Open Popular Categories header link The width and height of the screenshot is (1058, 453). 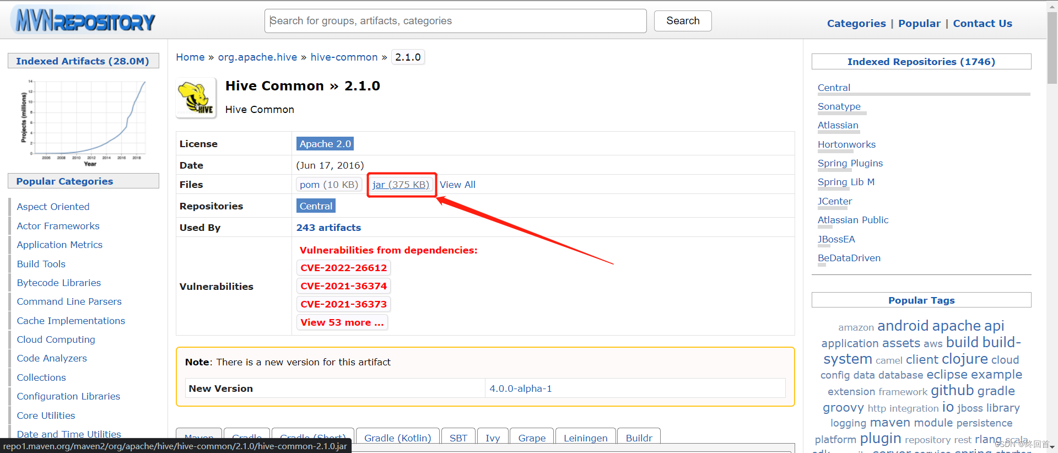(x=64, y=181)
